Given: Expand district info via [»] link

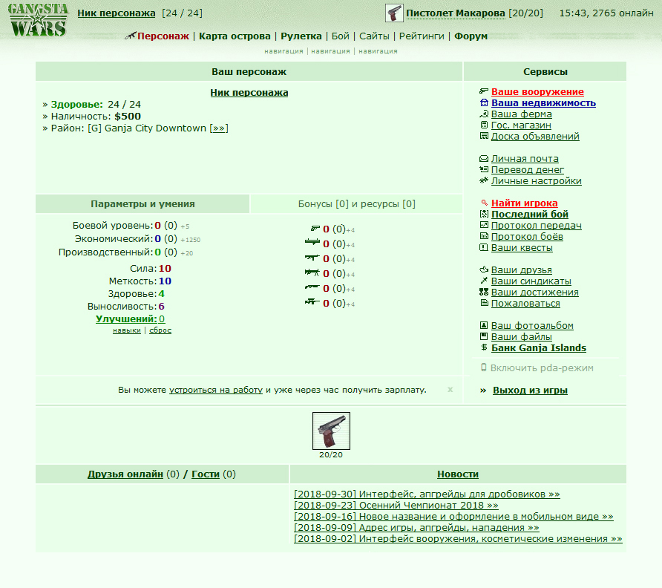Looking at the screenshot, I should coord(218,128).
